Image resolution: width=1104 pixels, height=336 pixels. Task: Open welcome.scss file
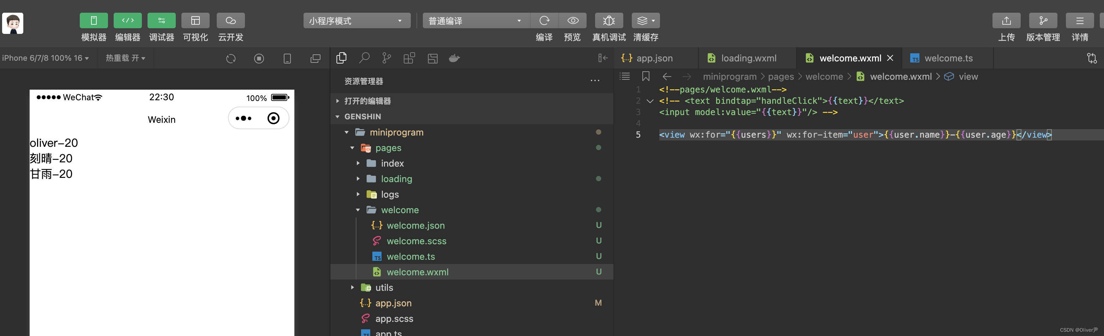[472, 241]
